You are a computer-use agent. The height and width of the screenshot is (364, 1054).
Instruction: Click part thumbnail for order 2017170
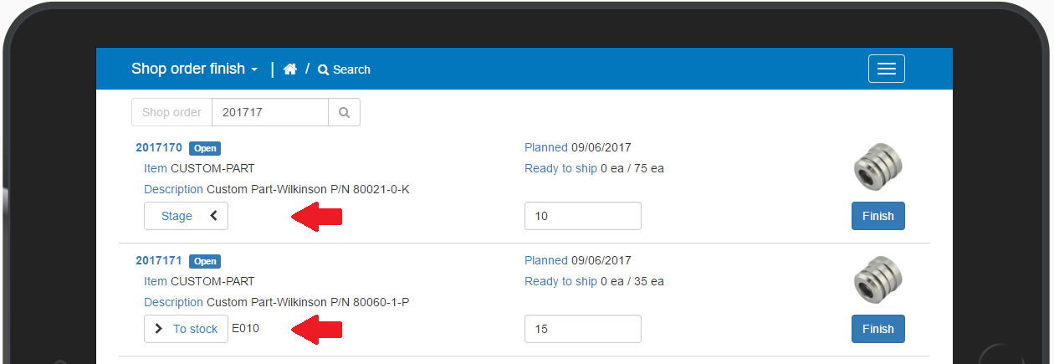[877, 167]
